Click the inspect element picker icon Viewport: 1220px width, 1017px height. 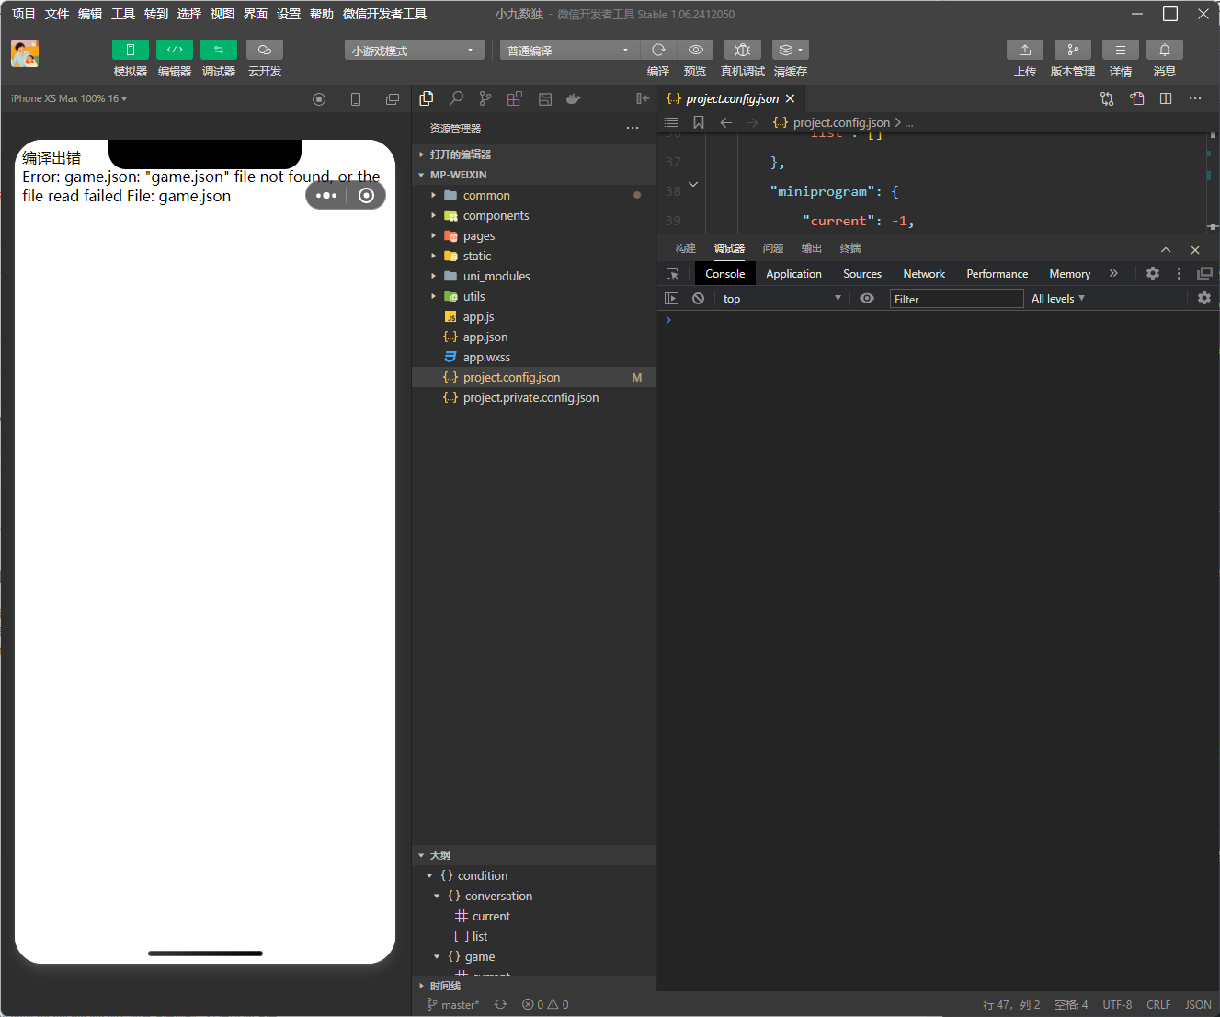point(672,274)
